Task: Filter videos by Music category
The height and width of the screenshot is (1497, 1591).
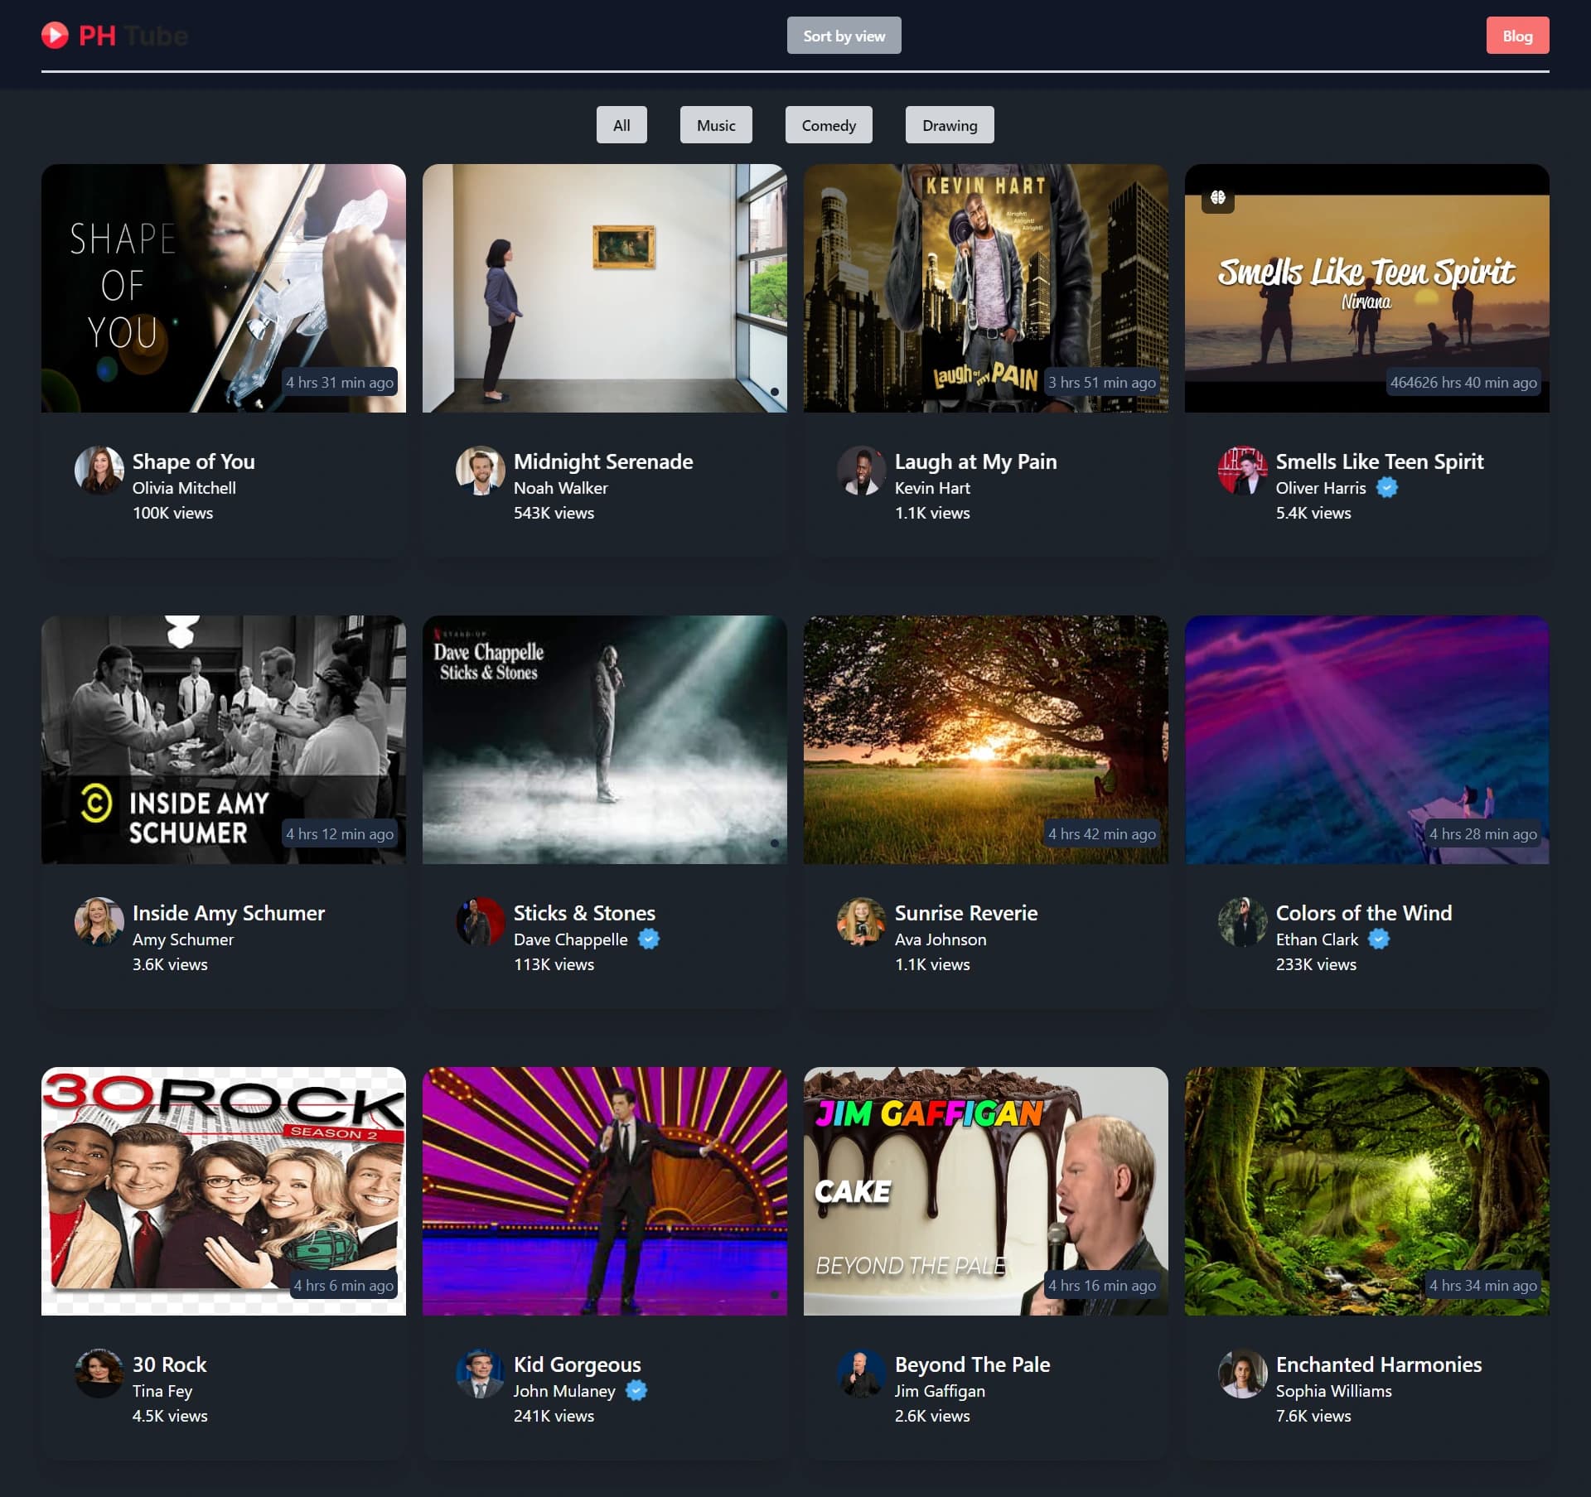Action: (x=716, y=125)
